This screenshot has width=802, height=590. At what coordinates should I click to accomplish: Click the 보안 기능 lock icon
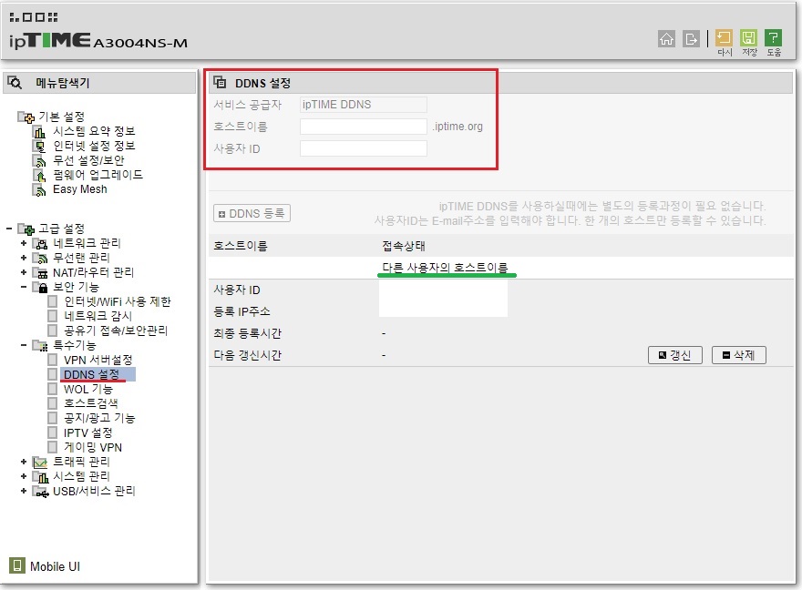40,287
